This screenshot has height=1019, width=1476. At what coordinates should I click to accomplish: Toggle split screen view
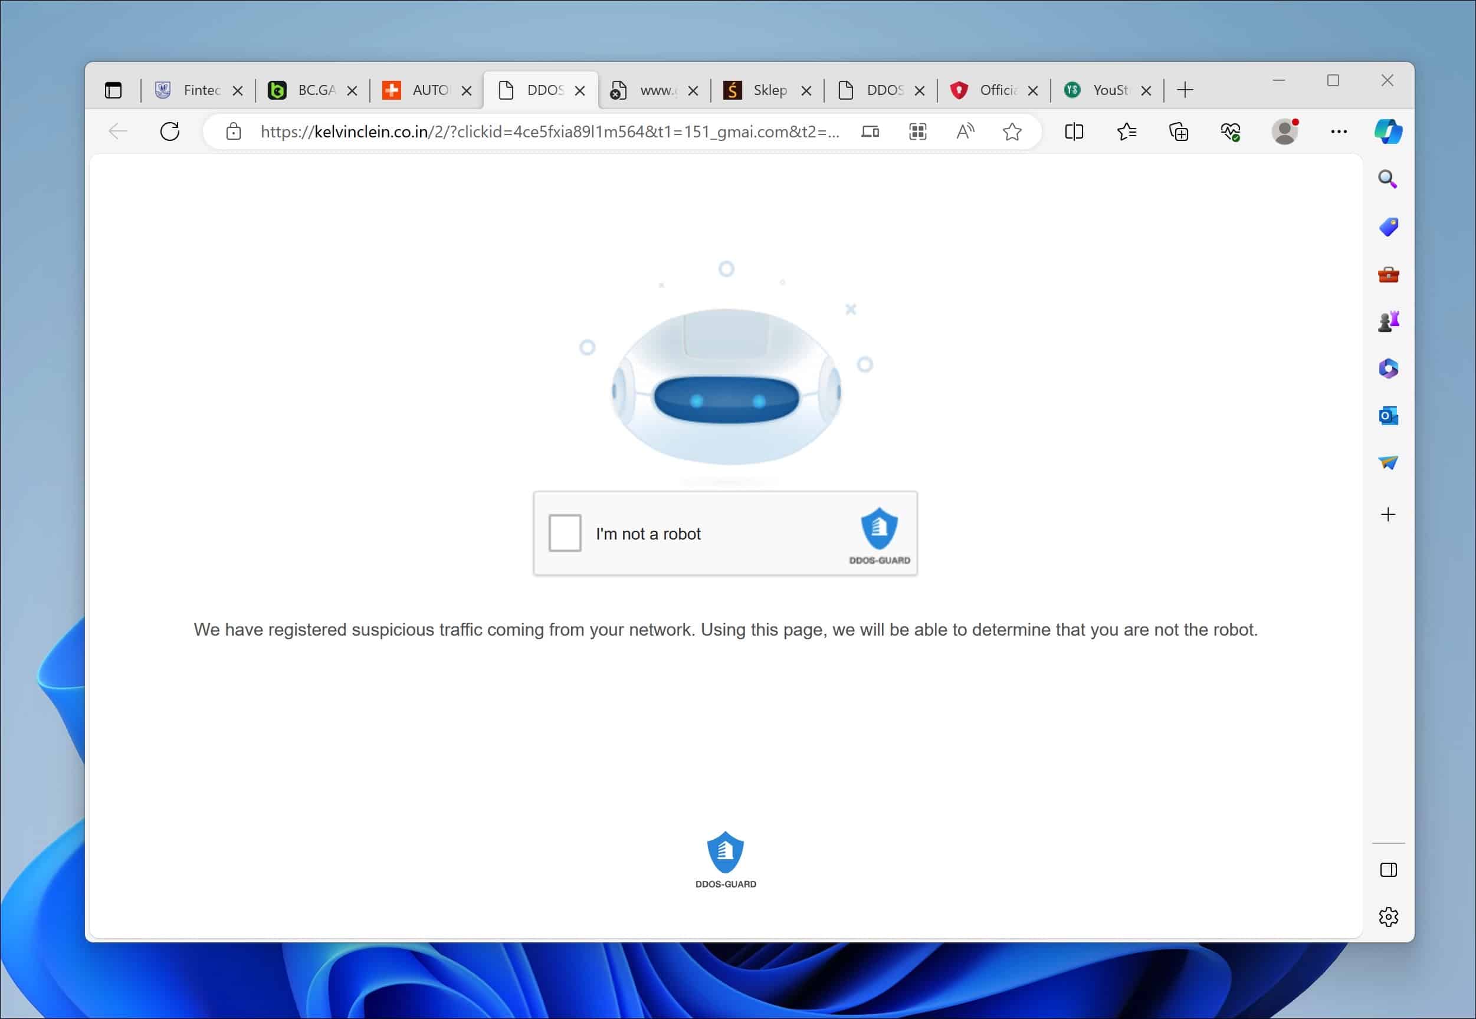(1074, 132)
